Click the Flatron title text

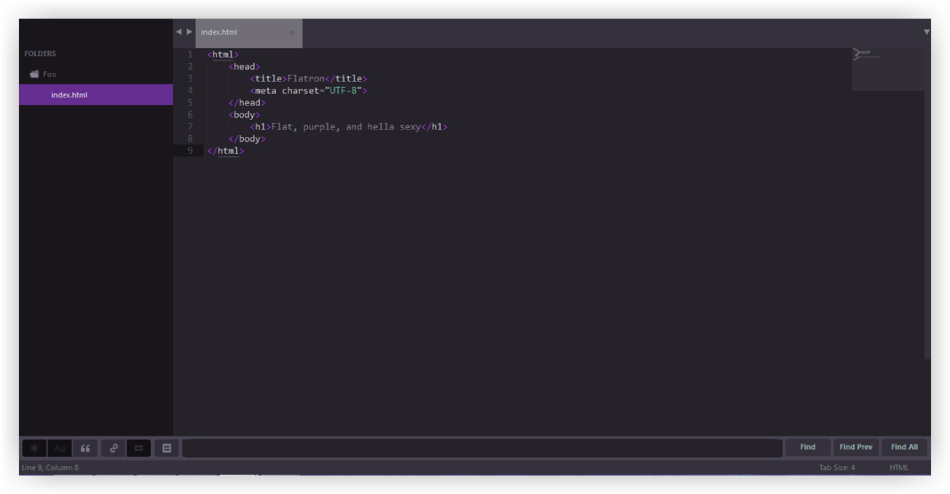click(x=306, y=79)
